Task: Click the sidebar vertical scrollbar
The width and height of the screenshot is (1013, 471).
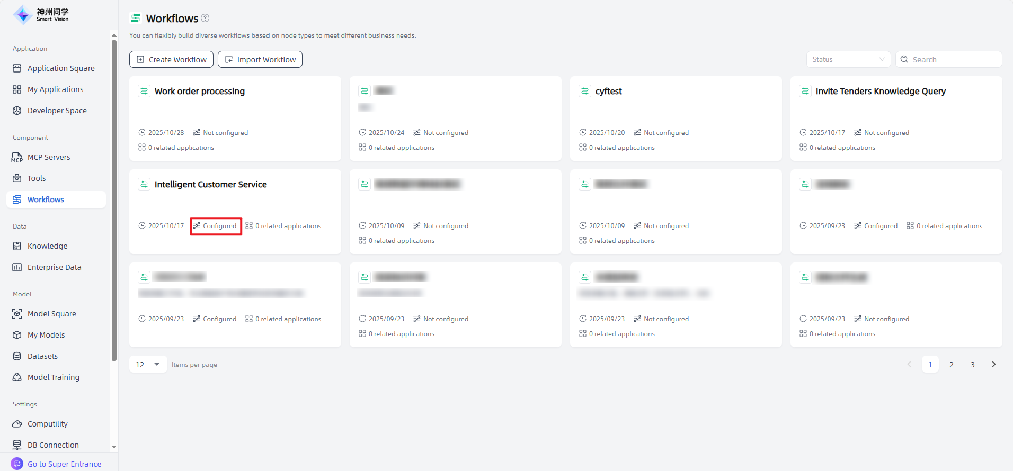Action: pos(114,201)
